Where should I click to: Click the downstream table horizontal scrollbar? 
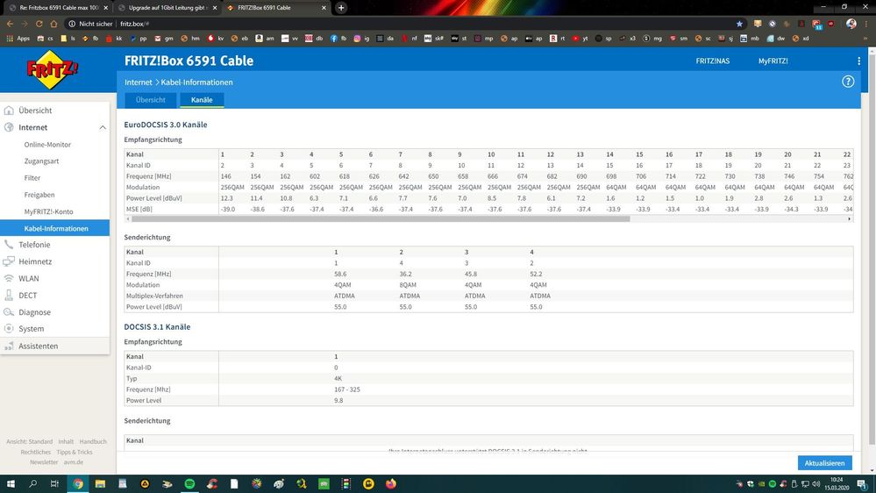pos(381,219)
